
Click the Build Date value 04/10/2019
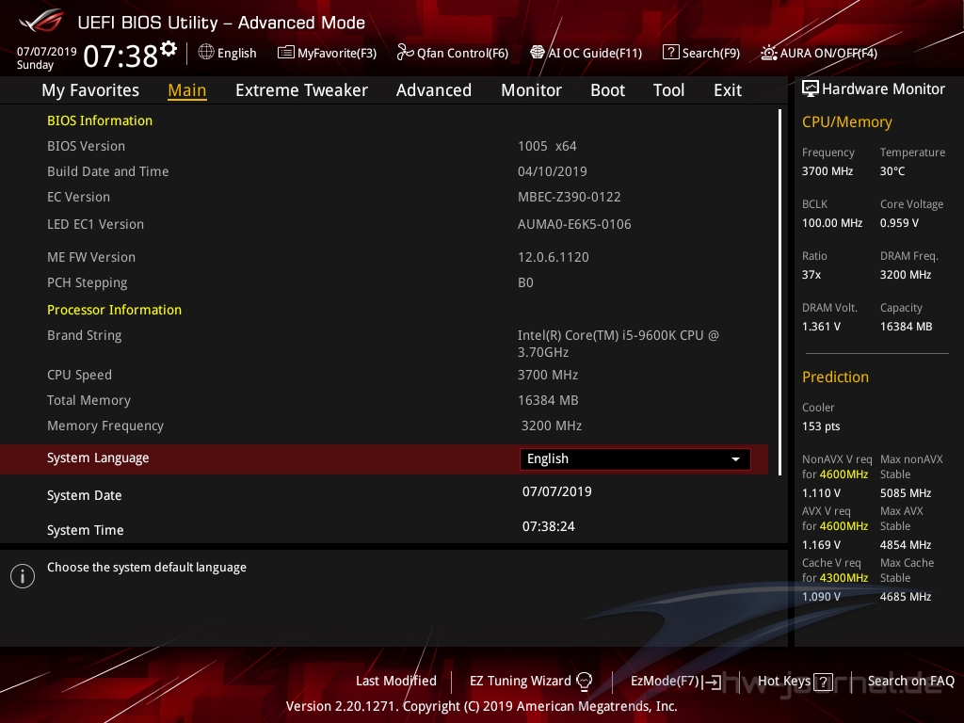pyautogui.click(x=552, y=171)
